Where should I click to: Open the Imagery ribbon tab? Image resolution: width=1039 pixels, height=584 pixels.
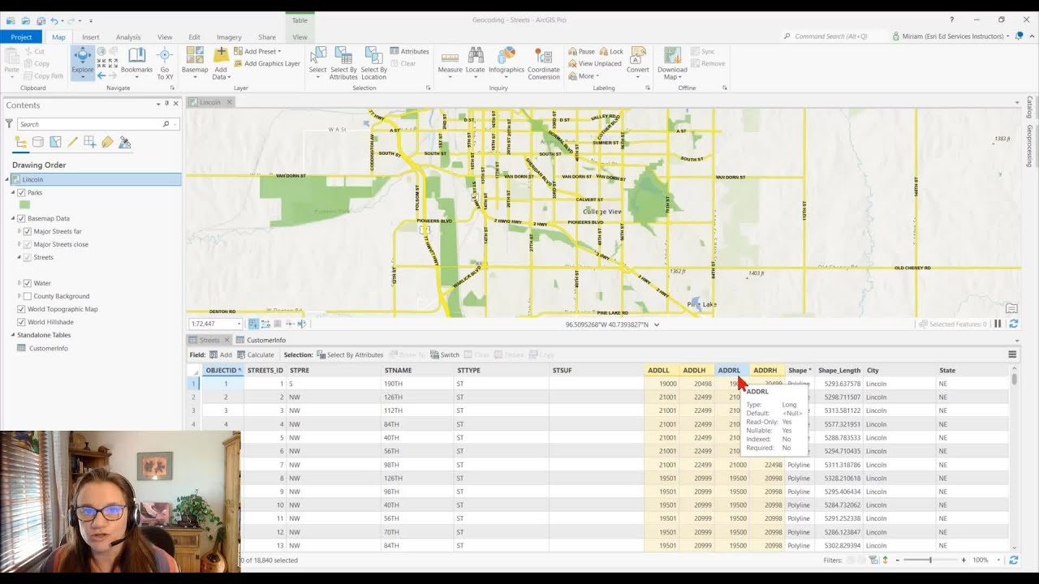pyautogui.click(x=229, y=36)
